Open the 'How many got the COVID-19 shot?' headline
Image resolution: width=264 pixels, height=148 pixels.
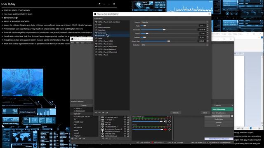click(x=18, y=14)
